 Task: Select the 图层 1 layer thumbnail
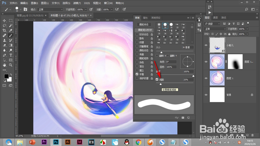point(217,78)
